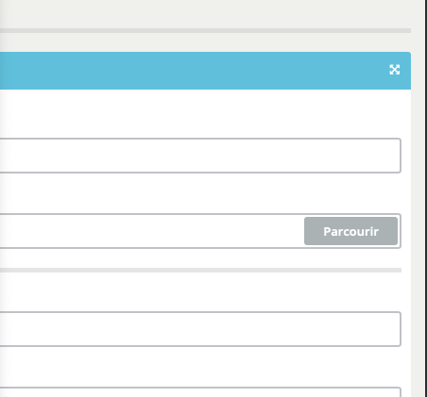Toggle maximize using the four-arrow header icon

394,70
